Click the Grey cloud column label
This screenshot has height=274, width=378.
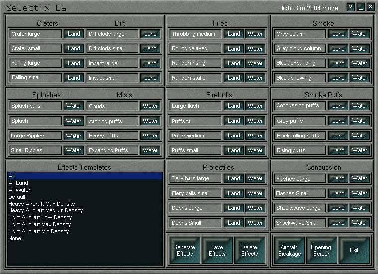click(300, 48)
